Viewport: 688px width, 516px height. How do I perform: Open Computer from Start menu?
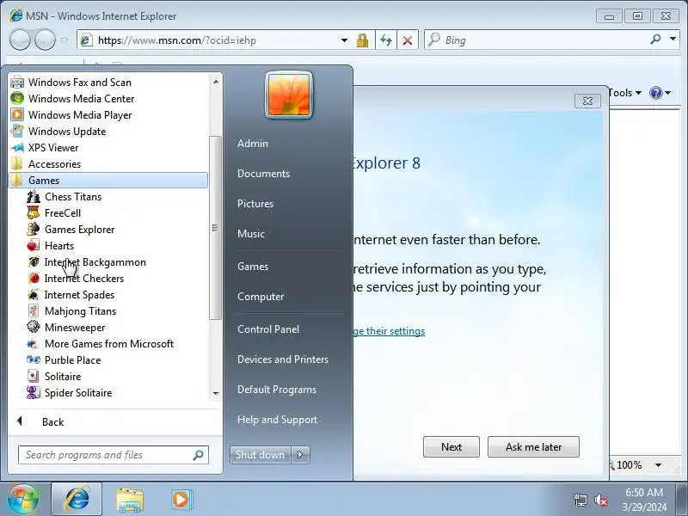261,297
